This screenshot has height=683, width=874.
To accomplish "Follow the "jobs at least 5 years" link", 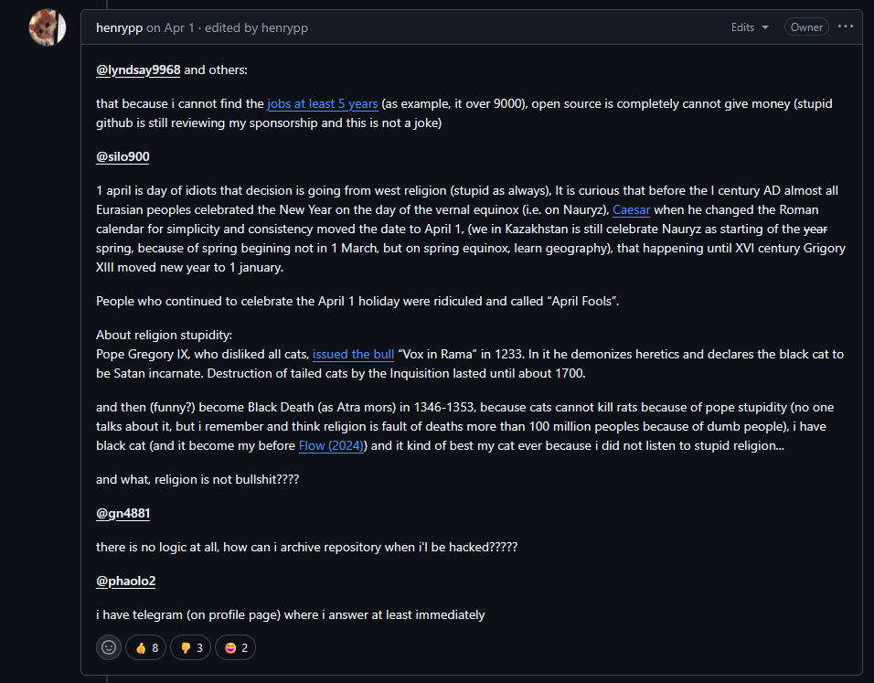I will (322, 103).
